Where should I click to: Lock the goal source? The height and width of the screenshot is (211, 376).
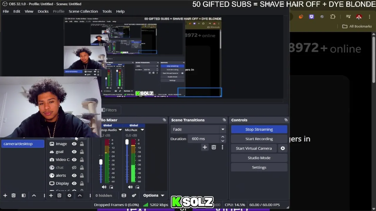(82, 152)
